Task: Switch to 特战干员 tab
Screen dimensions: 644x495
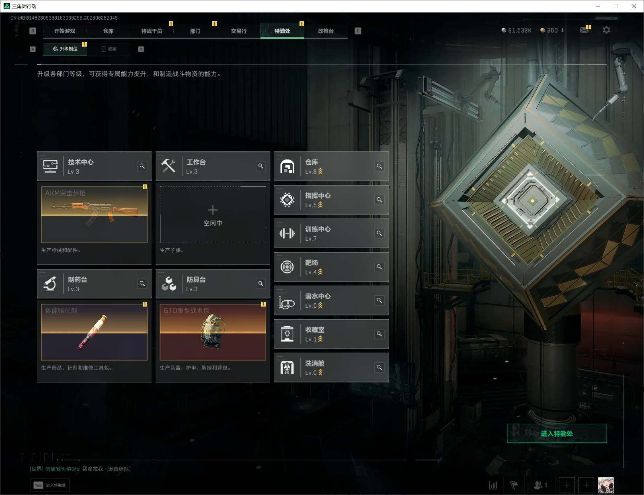Action: tap(152, 31)
